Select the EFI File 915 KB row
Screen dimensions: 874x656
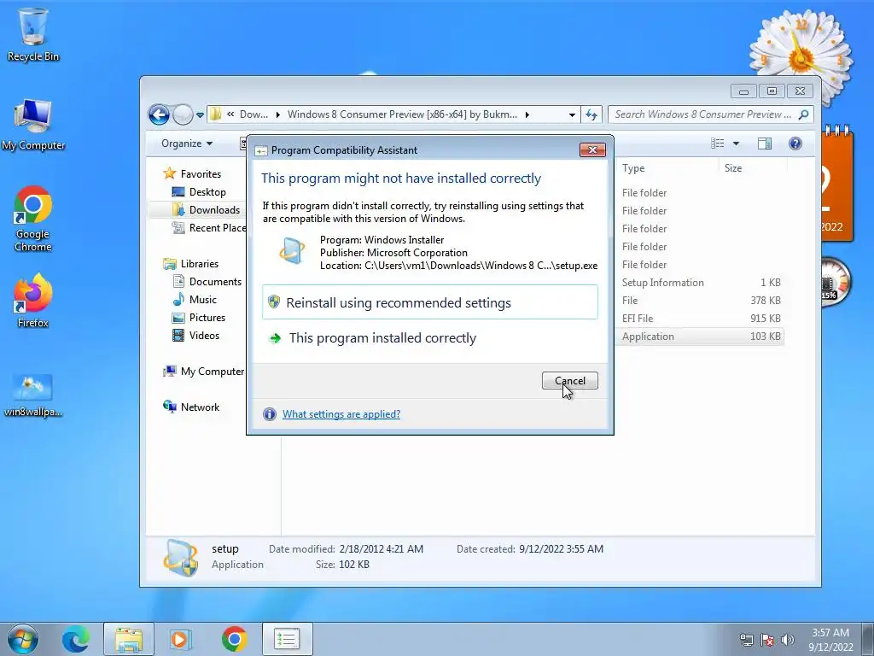click(x=701, y=319)
